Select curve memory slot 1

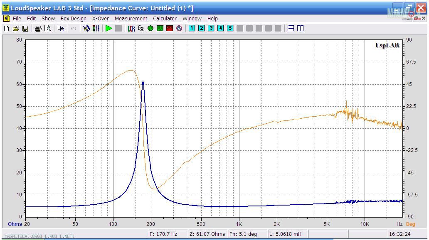(x=192, y=28)
